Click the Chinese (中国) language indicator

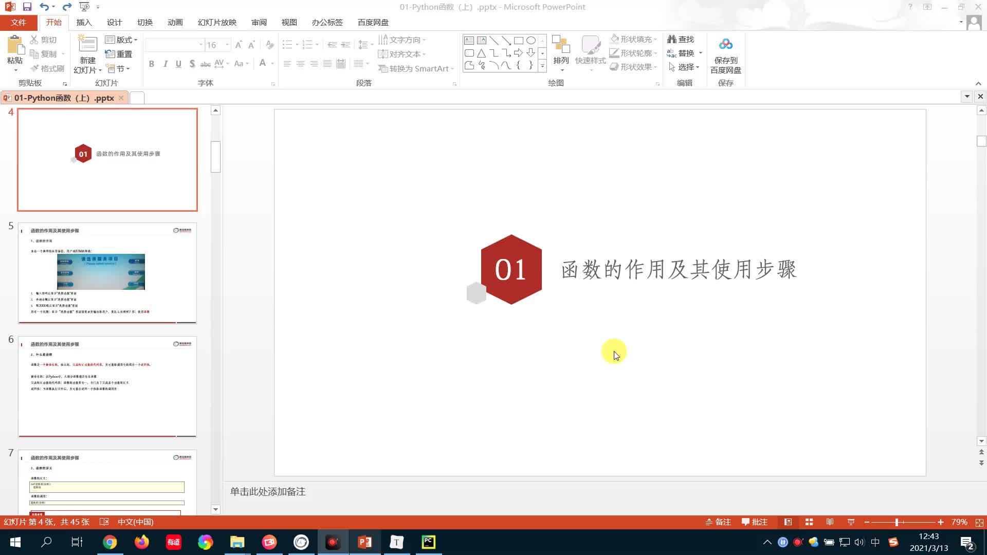point(135,522)
